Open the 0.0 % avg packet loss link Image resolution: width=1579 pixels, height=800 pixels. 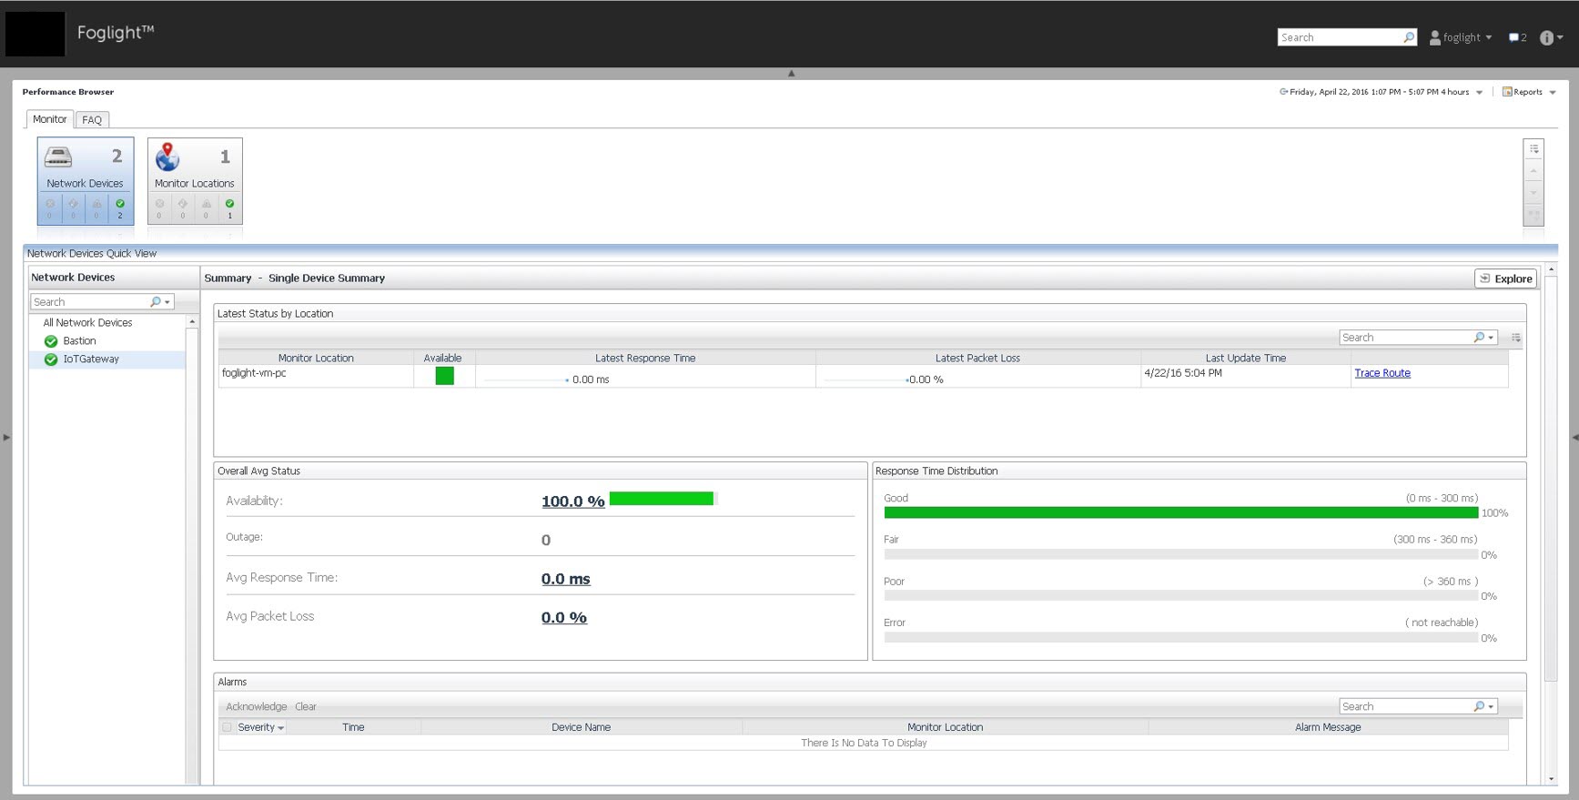[563, 618]
